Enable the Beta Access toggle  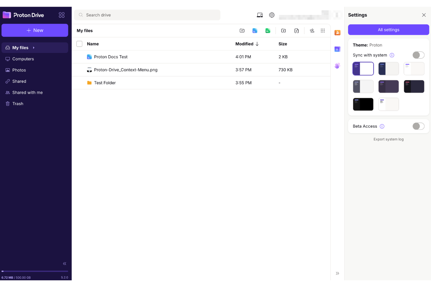click(x=418, y=126)
